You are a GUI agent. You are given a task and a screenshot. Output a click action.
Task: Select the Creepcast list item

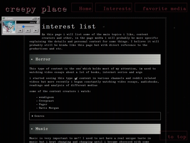46,101
